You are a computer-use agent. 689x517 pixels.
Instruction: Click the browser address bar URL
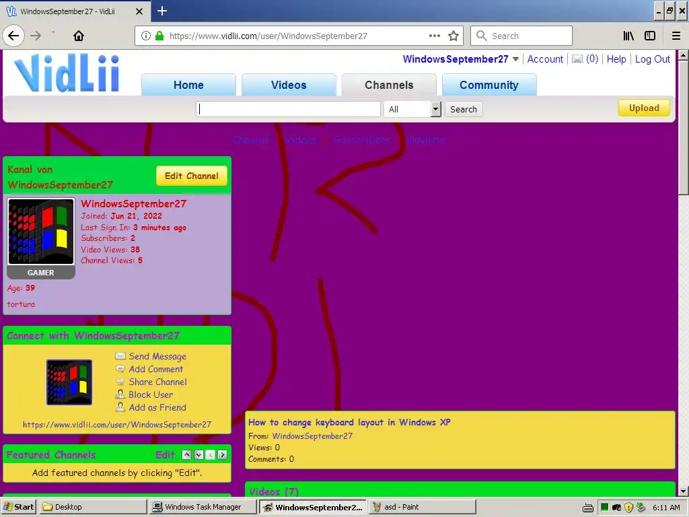click(268, 36)
